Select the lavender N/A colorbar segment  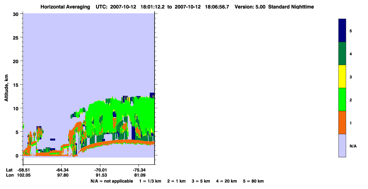coord(342,145)
